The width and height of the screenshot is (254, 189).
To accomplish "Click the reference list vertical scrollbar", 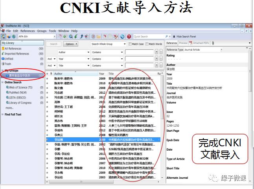I will pos(162,97).
